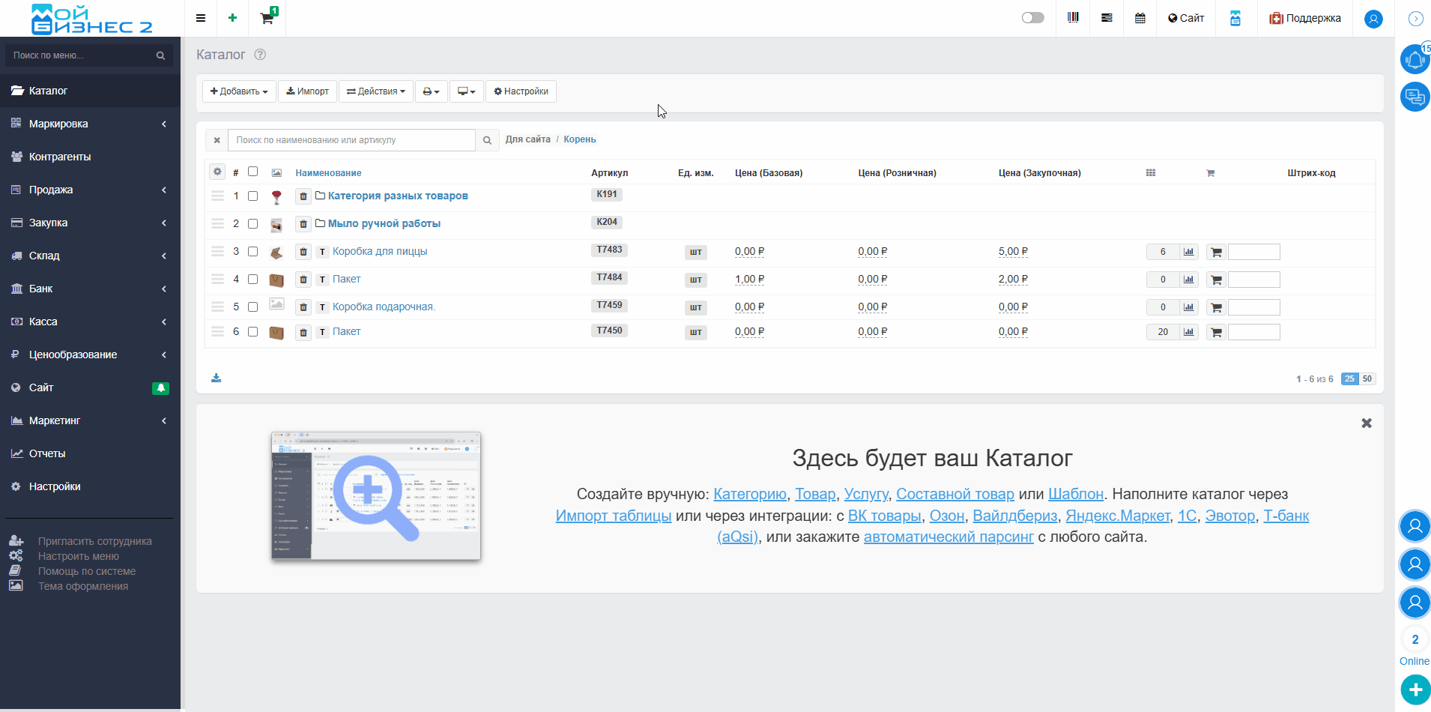Open the shopping cart icon in header
This screenshot has width=1431, height=712.
267,18
